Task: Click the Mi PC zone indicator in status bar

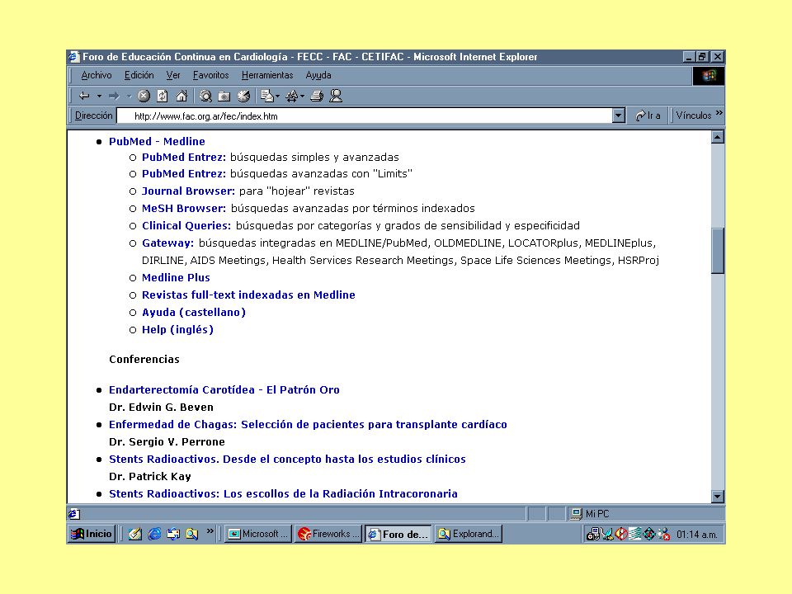Action: [590, 514]
